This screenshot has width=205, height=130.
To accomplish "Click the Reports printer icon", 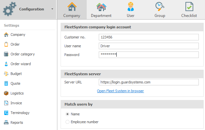I will pyautogui.click(x=6, y=123).
